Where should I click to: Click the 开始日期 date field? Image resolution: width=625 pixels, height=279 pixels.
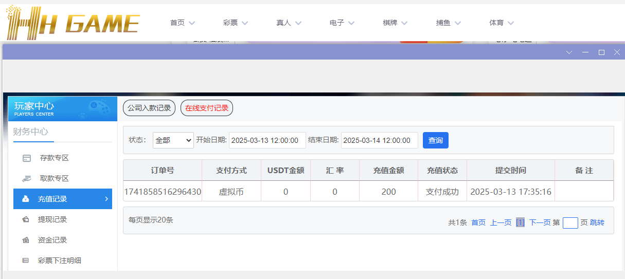267,140
